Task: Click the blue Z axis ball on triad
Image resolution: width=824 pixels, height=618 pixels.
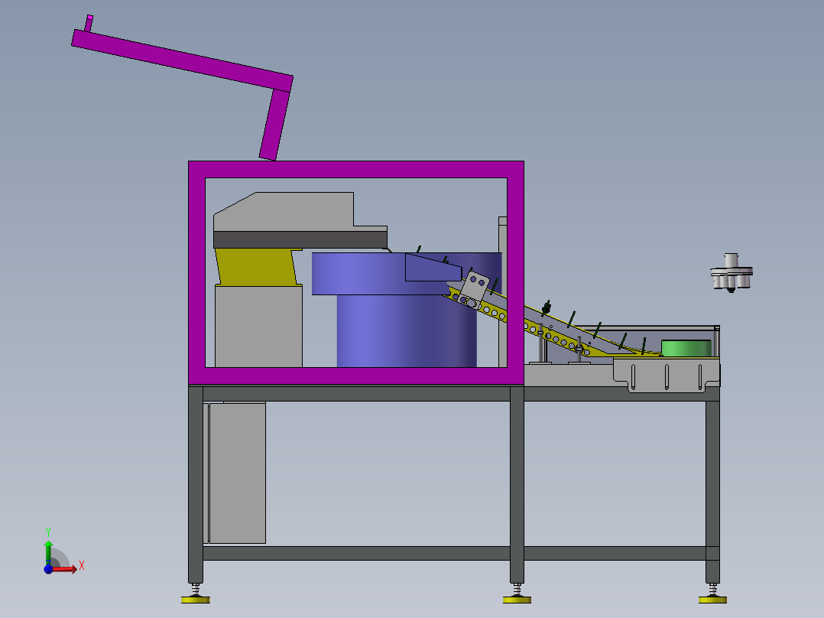Action: tap(48, 569)
